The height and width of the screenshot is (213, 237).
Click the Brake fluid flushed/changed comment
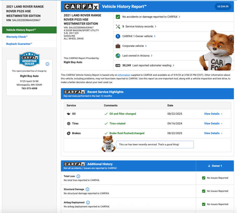[x=127, y=133]
